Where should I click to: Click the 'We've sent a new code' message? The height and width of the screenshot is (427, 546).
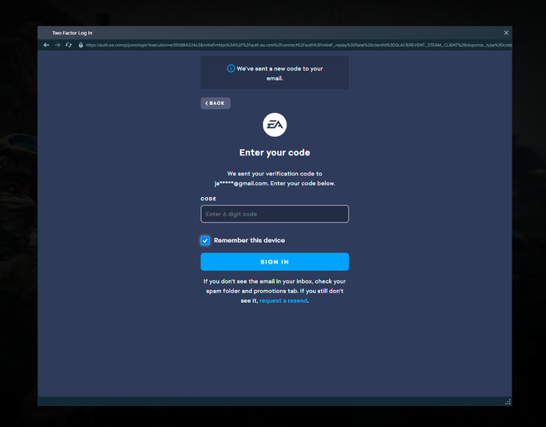click(x=279, y=73)
